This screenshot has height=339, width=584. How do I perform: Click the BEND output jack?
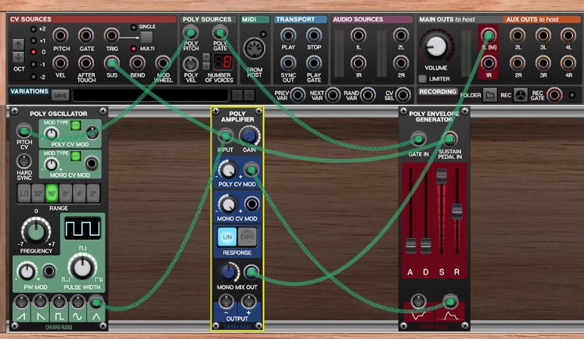[137, 63]
